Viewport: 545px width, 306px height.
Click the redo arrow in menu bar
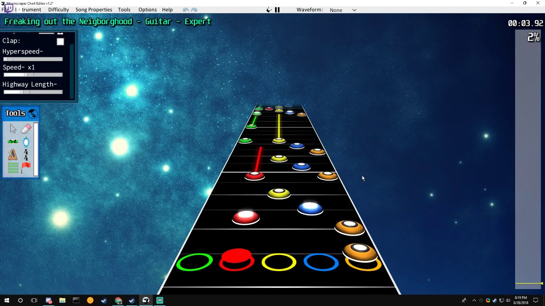click(194, 10)
